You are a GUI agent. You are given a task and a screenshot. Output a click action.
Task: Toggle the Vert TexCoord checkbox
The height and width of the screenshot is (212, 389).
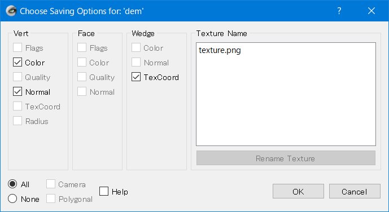point(18,106)
